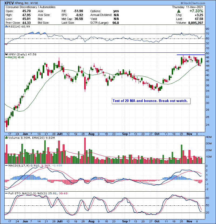
Task: Click the tallest red volume bar near Jul 26
Action: tap(85, 151)
